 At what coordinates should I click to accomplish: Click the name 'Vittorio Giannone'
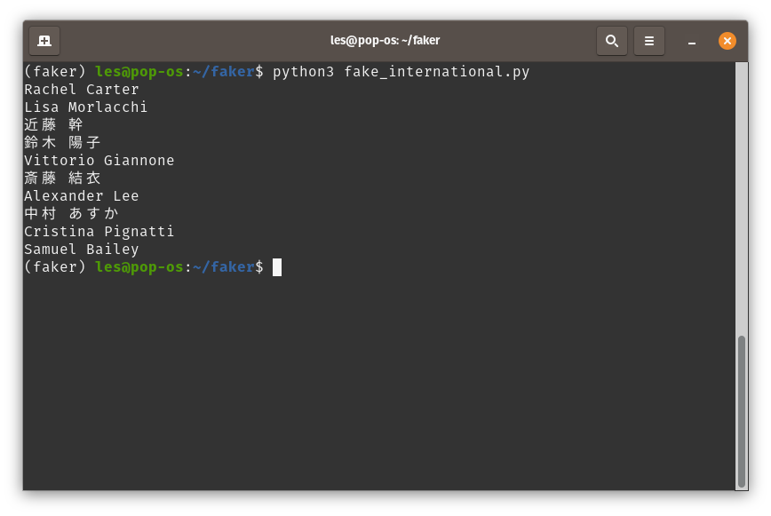tap(99, 160)
